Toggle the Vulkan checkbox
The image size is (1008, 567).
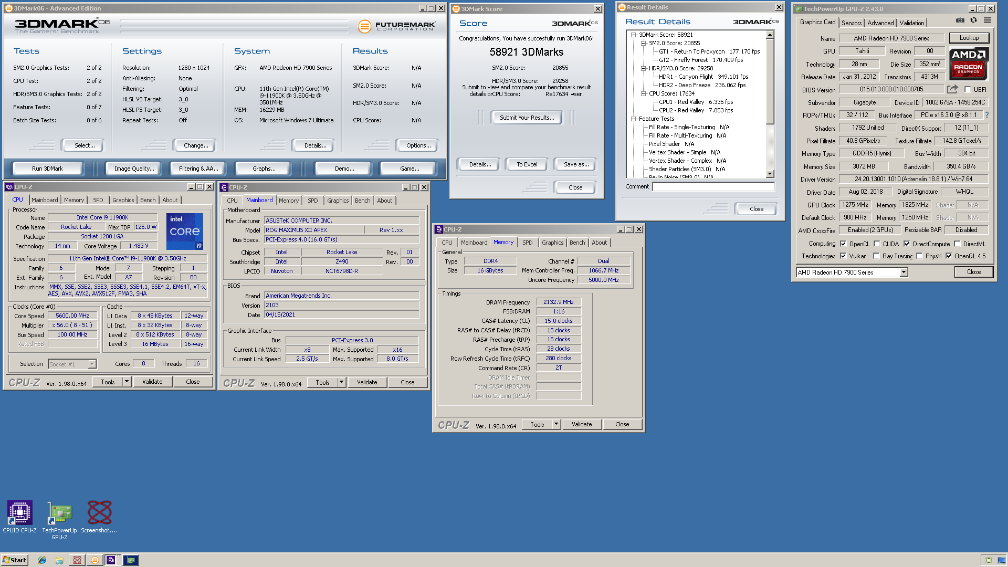click(x=843, y=256)
